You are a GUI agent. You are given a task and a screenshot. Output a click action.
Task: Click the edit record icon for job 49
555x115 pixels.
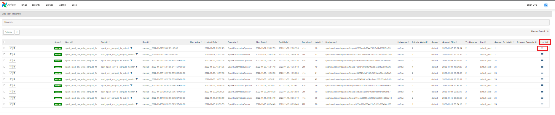pos(11,85)
